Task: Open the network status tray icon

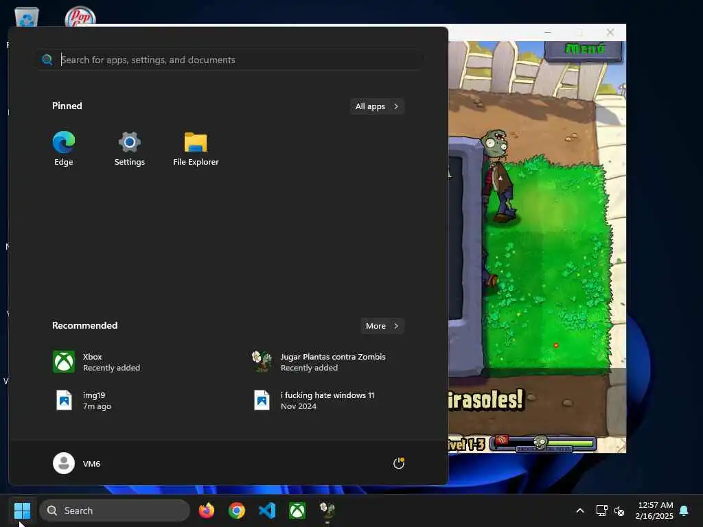Action: click(x=601, y=511)
